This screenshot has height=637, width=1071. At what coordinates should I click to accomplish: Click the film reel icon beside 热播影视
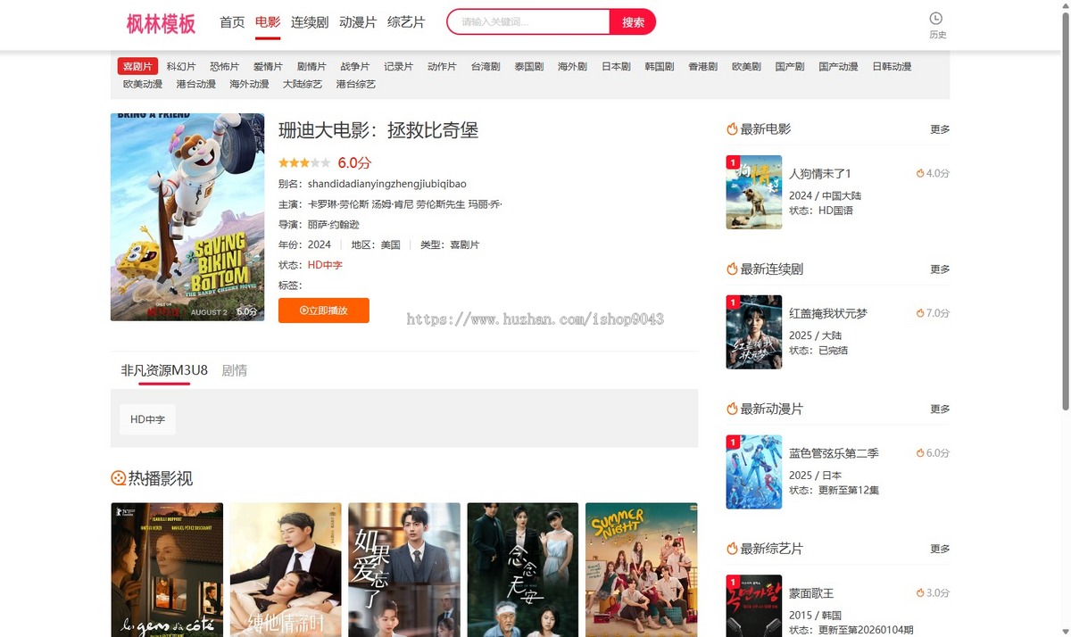point(118,478)
